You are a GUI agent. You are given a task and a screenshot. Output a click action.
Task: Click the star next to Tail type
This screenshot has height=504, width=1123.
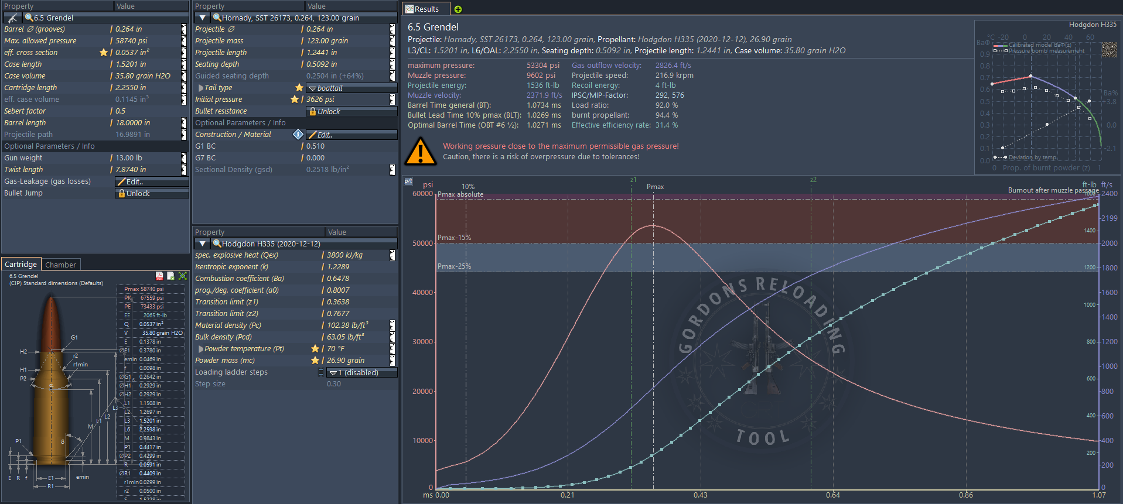(299, 88)
